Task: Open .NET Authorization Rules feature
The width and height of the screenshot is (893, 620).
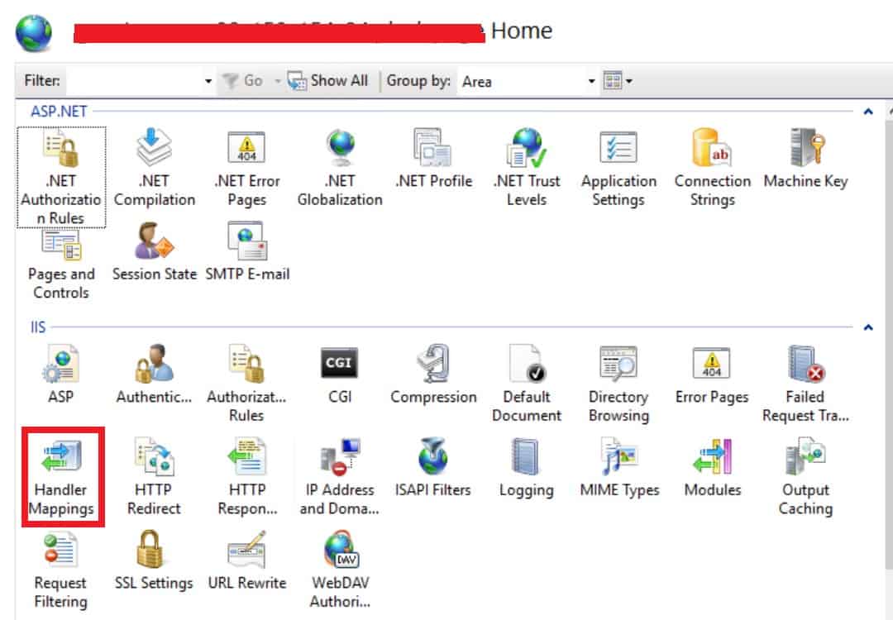Action: pos(61,177)
